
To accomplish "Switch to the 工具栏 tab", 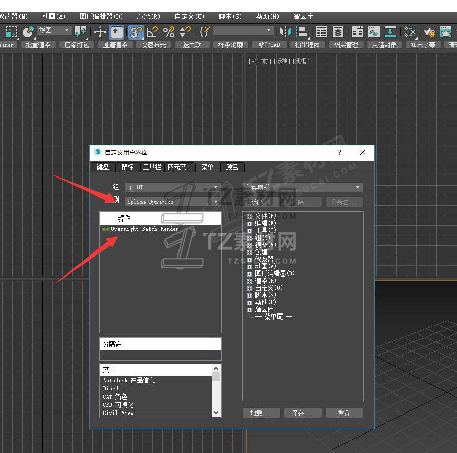I will tap(152, 167).
